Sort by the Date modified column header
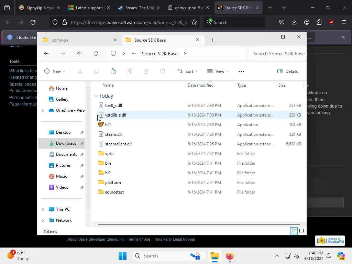 pyautogui.click(x=210, y=85)
